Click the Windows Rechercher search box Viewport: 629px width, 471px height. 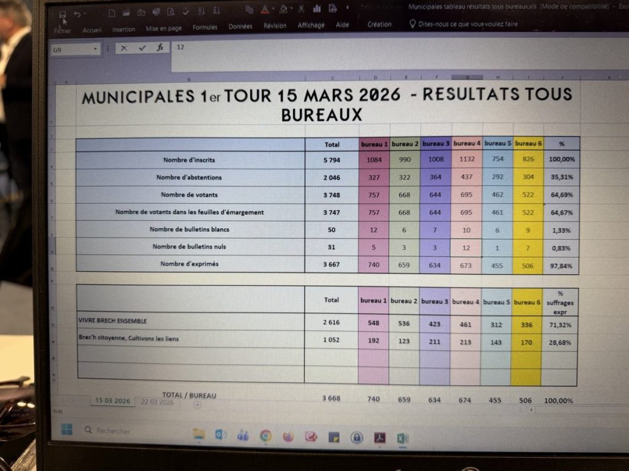coord(114,431)
